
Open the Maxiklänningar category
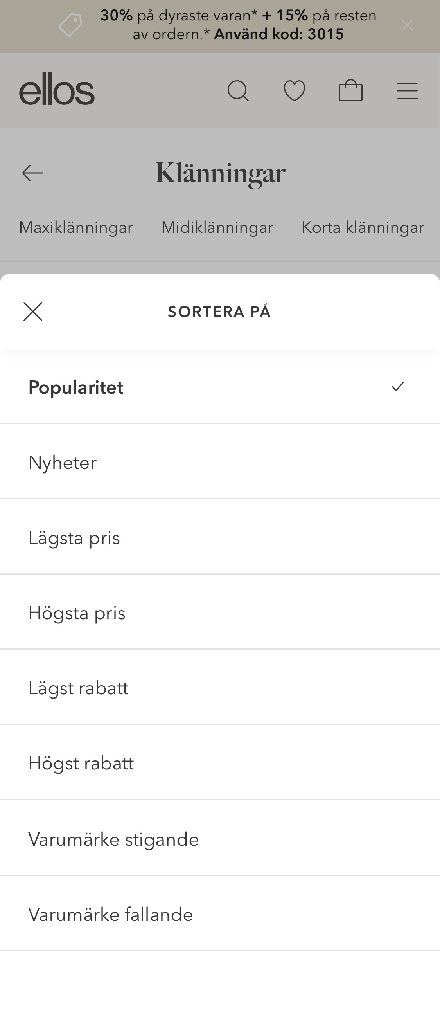pyautogui.click(x=76, y=227)
